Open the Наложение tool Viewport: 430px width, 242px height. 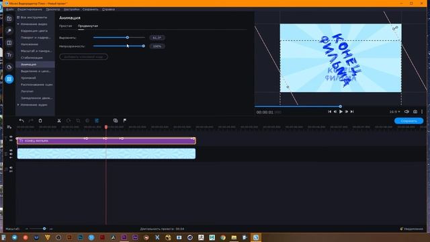pyautogui.click(x=30, y=44)
